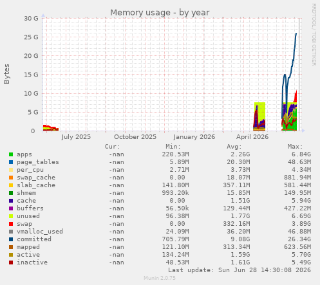Click the 'committed' legend label

[34, 239]
